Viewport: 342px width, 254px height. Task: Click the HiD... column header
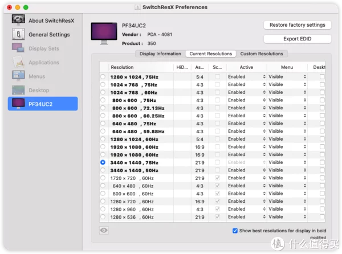[x=182, y=67]
